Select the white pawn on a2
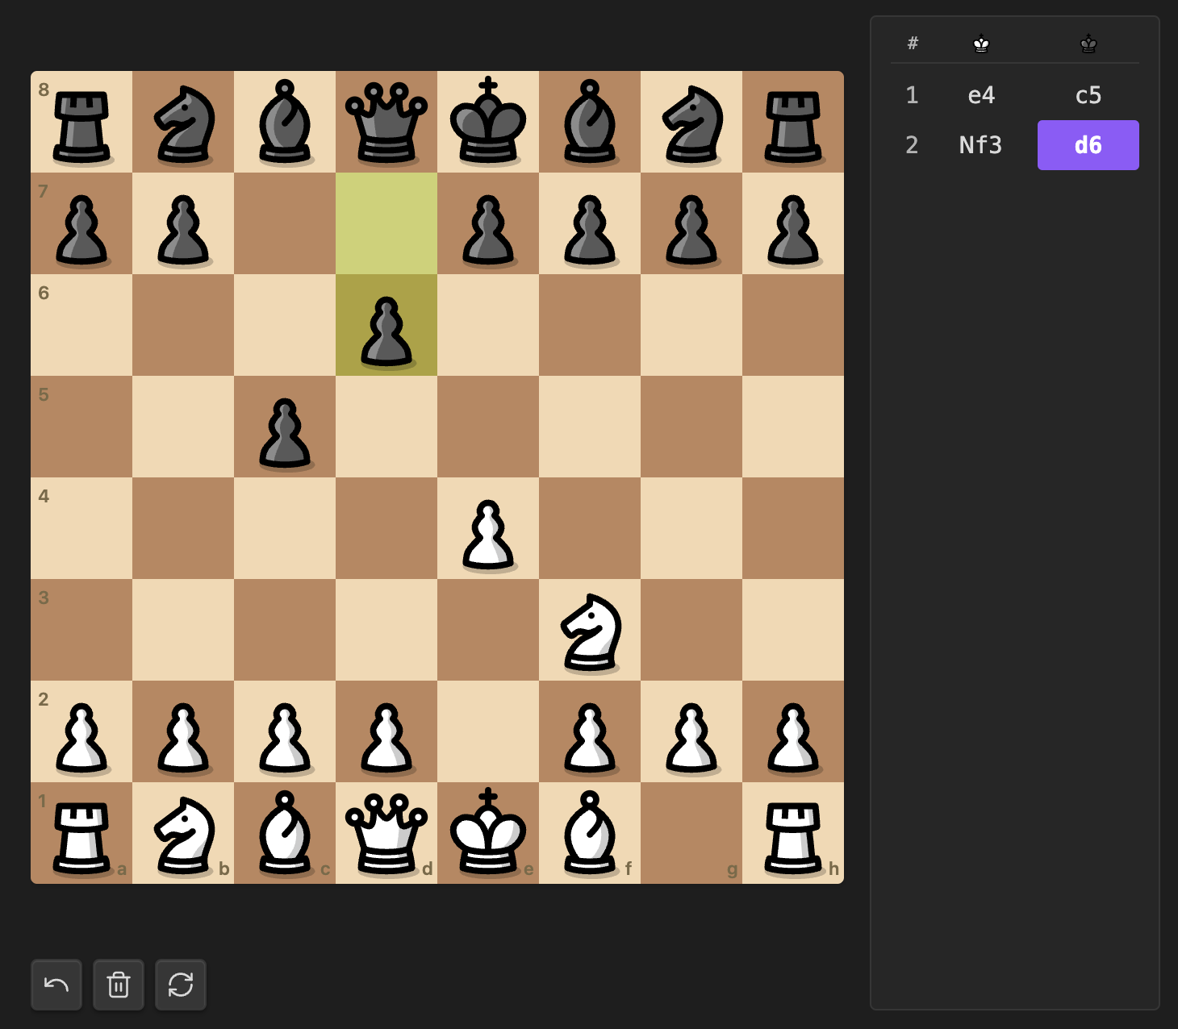The height and width of the screenshot is (1029, 1178). pos(81,731)
